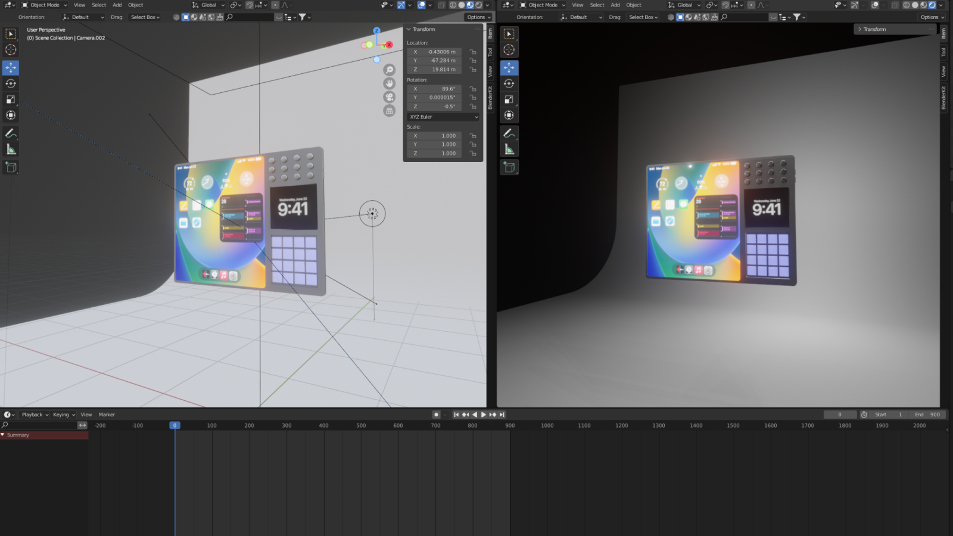The width and height of the screenshot is (953, 536).
Task: Switch perspective/orthographic grid gizmo in left viewport
Action: coord(390,111)
